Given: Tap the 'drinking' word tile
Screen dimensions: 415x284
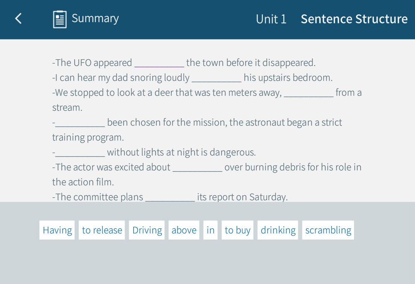Looking at the screenshot, I should click(278, 230).
